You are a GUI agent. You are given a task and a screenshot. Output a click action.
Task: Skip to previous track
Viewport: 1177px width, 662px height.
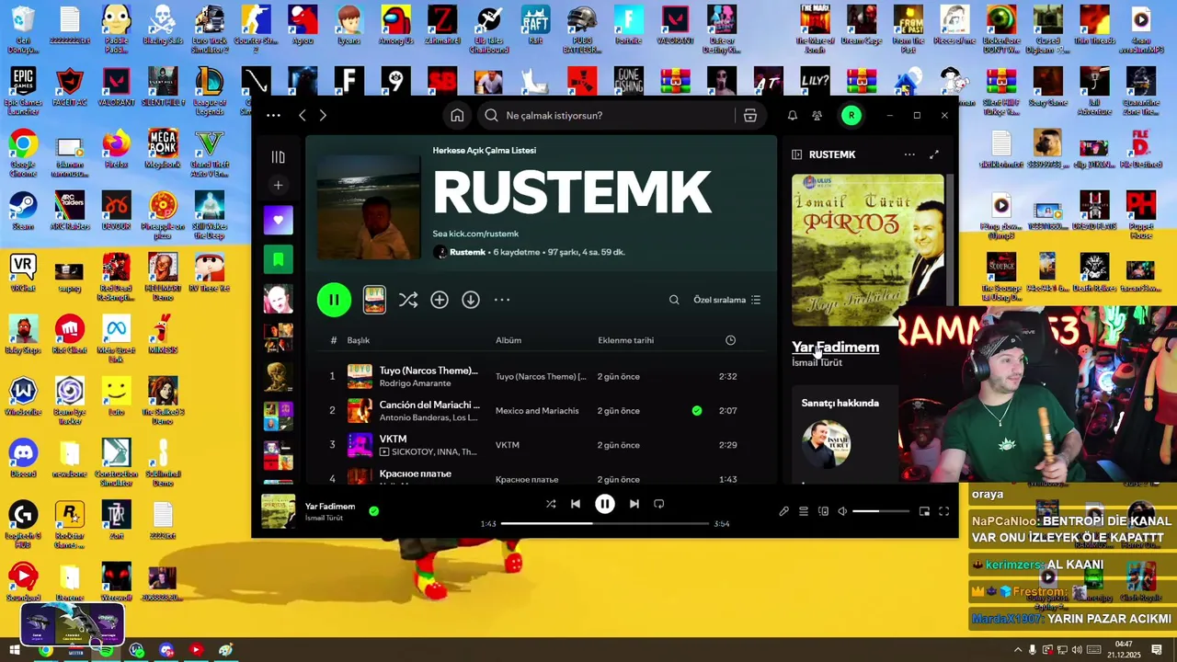[576, 504]
